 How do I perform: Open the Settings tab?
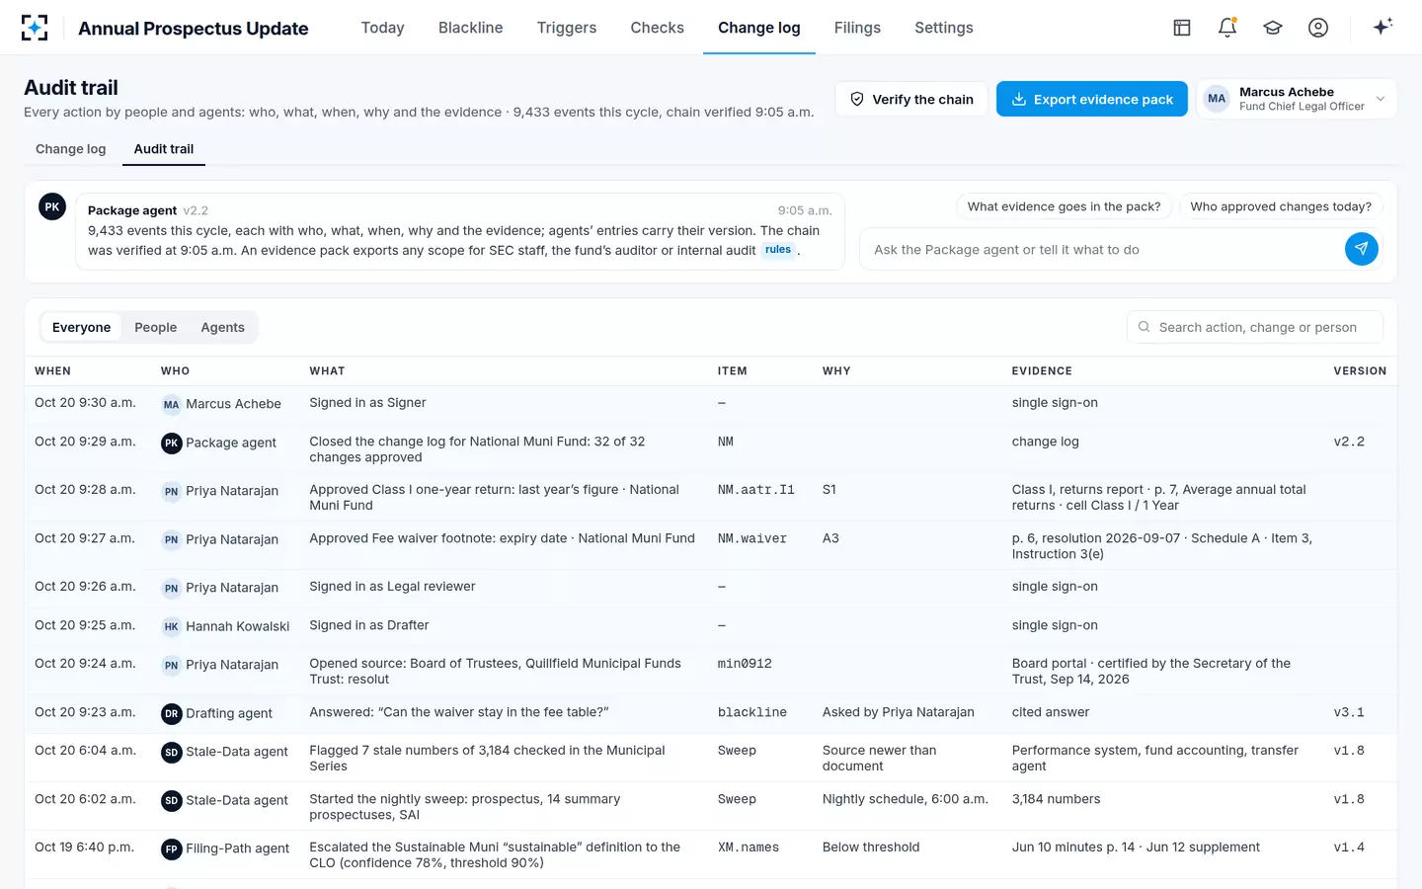click(944, 28)
